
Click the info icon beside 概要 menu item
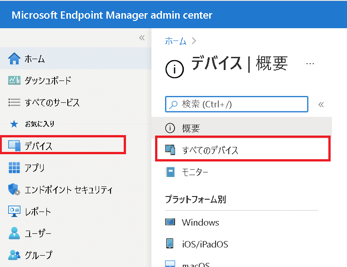point(170,128)
